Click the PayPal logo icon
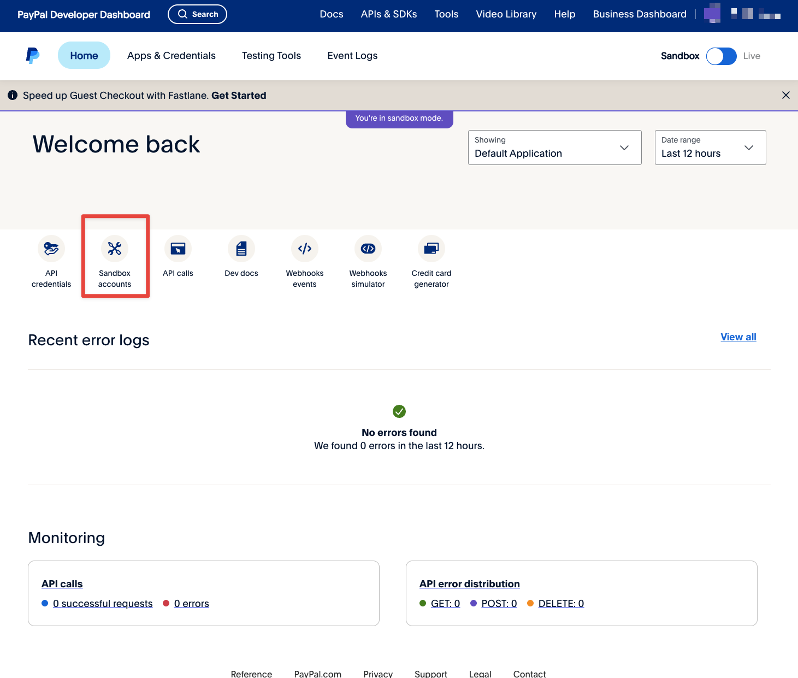Screen dimensions: 798x678 pyautogui.click(x=33, y=56)
